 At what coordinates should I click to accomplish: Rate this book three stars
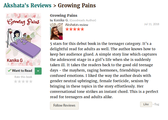[23, 81]
